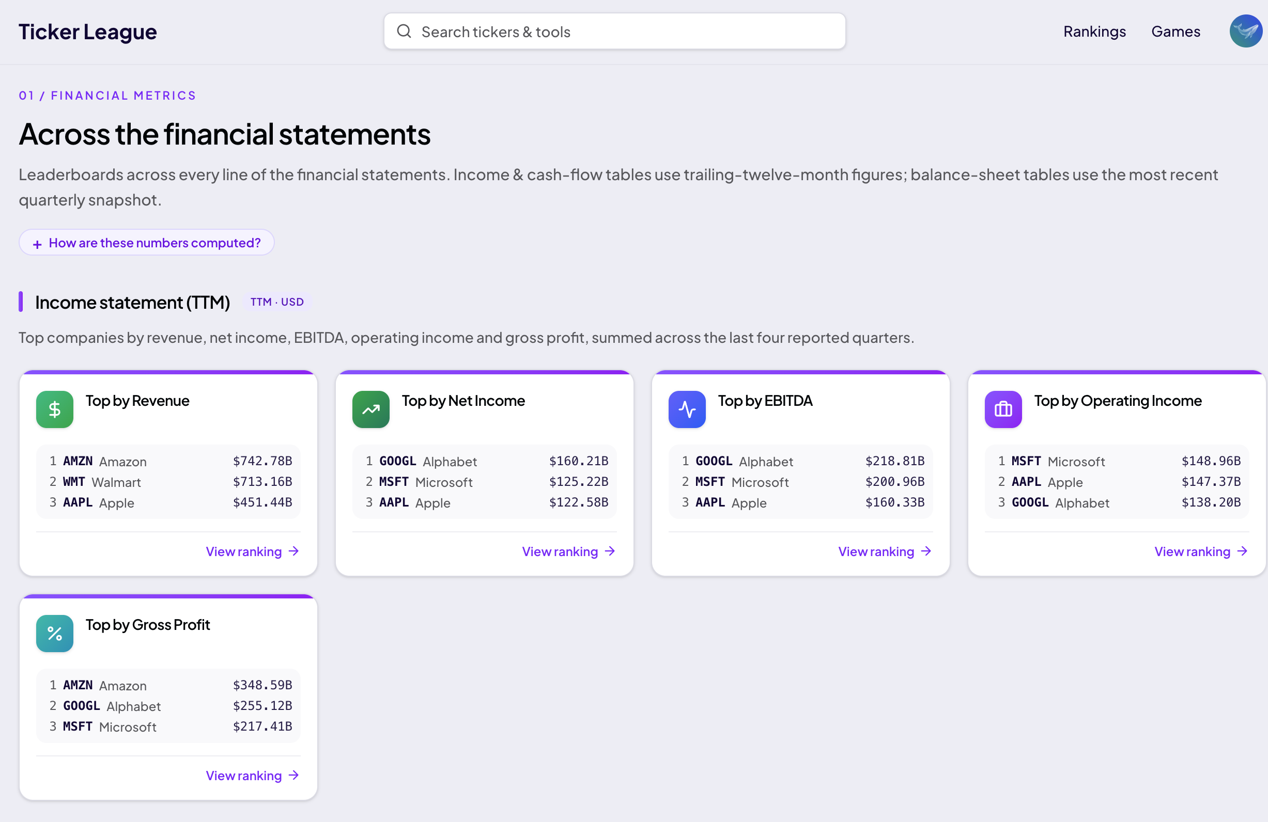1268x822 pixels.
Task: Select GOOGL Alphabet $255.12B gross profit row
Action: pos(168,706)
